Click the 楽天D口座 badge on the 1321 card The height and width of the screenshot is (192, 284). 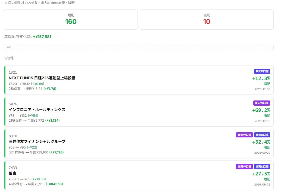[262, 71]
